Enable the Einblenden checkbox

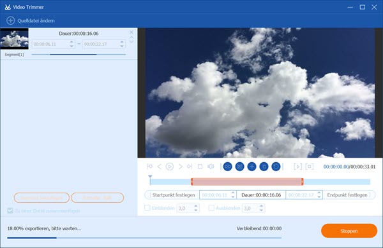[x=147, y=208]
